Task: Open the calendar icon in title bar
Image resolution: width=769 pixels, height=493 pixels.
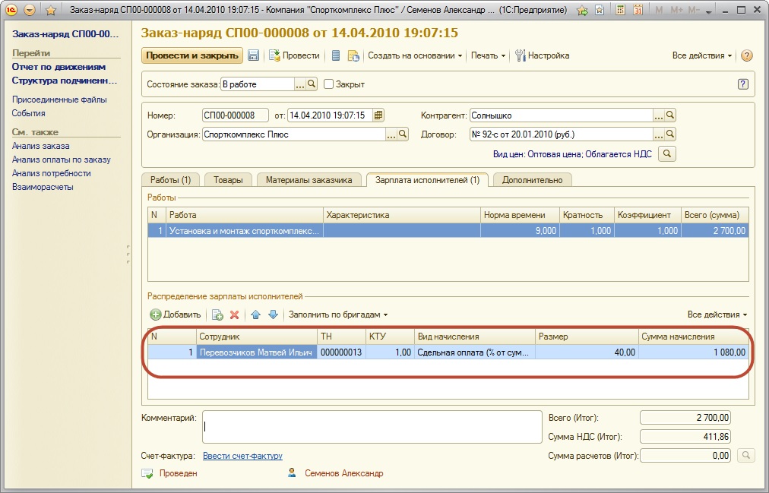Action: click(638, 11)
